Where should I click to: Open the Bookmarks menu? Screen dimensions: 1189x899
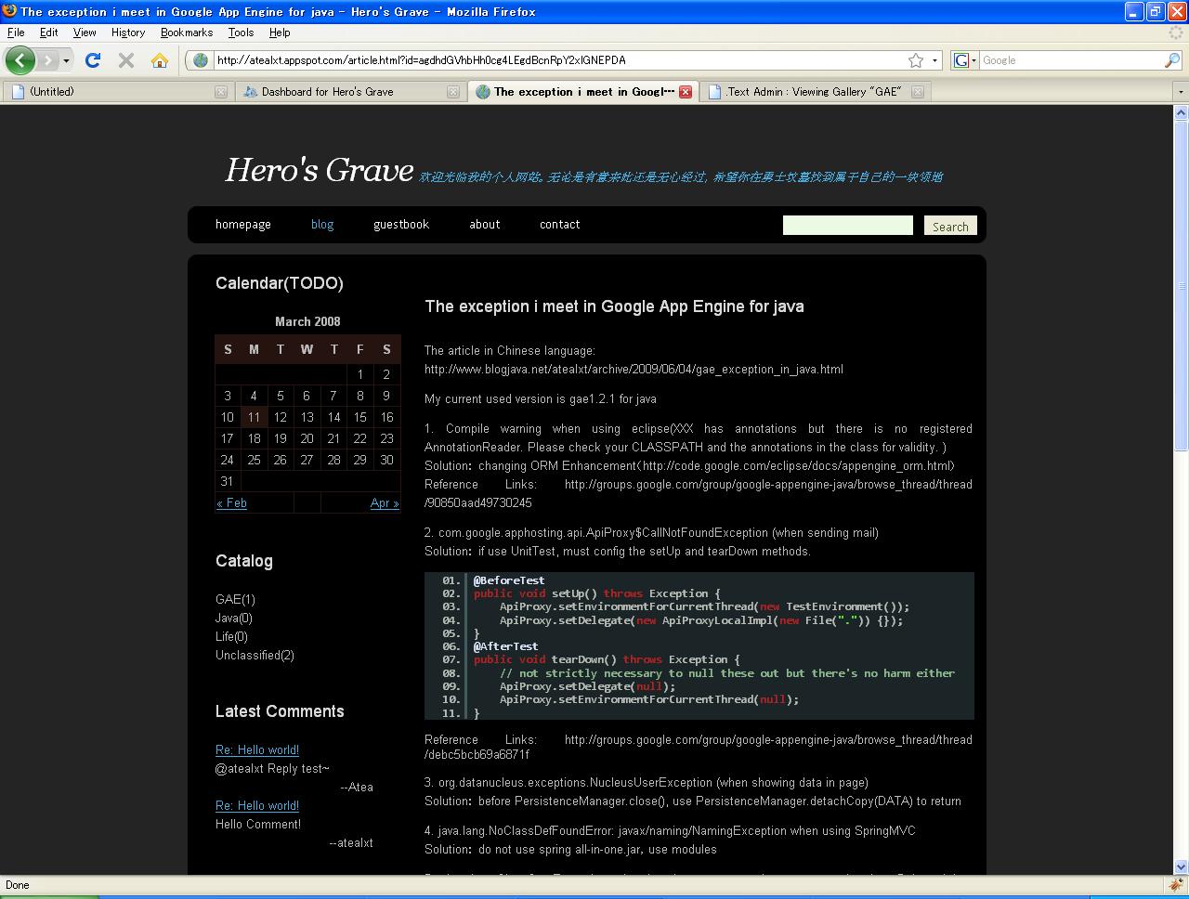point(187,33)
